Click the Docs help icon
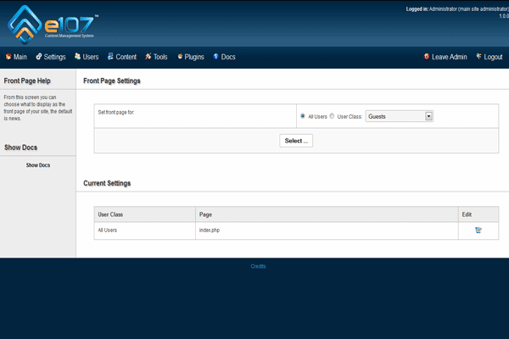509x339 pixels. [x=216, y=57]
